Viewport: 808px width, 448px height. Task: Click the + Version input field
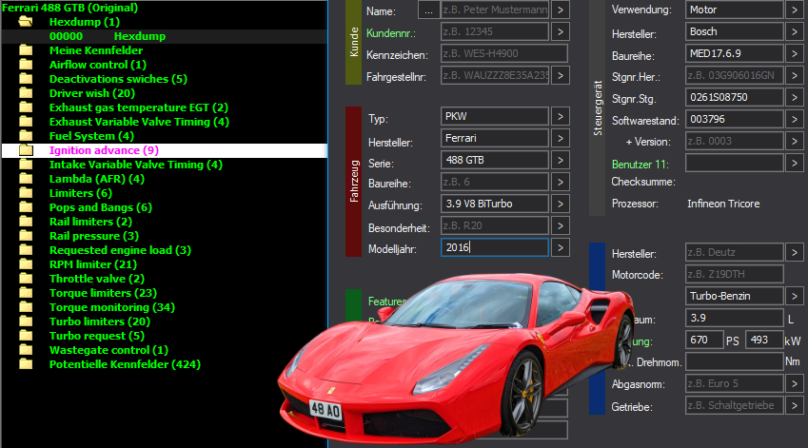[x=735, y=141]
